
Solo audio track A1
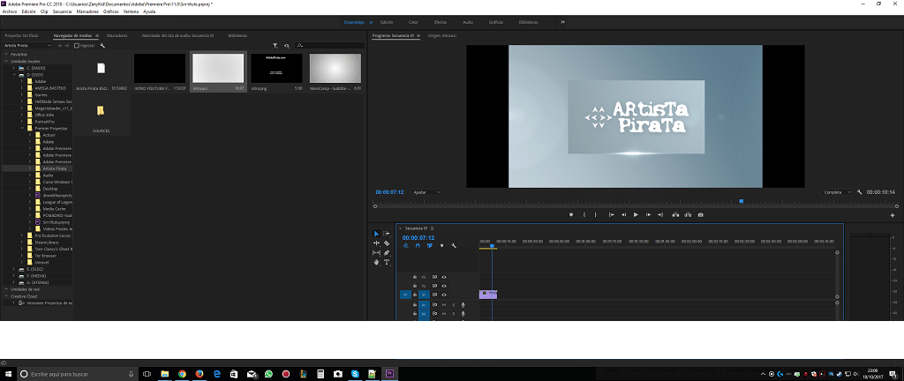click(453, 305)
